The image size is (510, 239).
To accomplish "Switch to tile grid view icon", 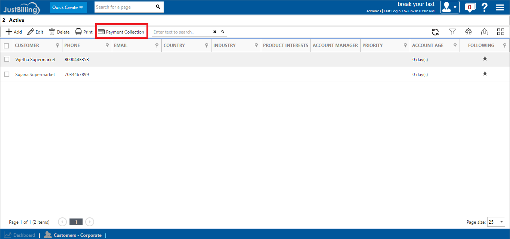I will (x=501, y=32).
